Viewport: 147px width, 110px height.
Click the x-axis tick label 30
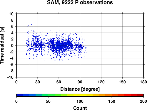point(38,82)
